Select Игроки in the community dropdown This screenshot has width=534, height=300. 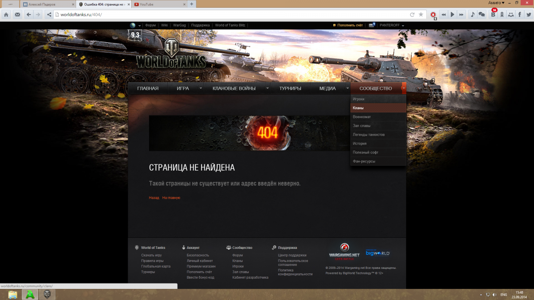(x=378, y=99)
